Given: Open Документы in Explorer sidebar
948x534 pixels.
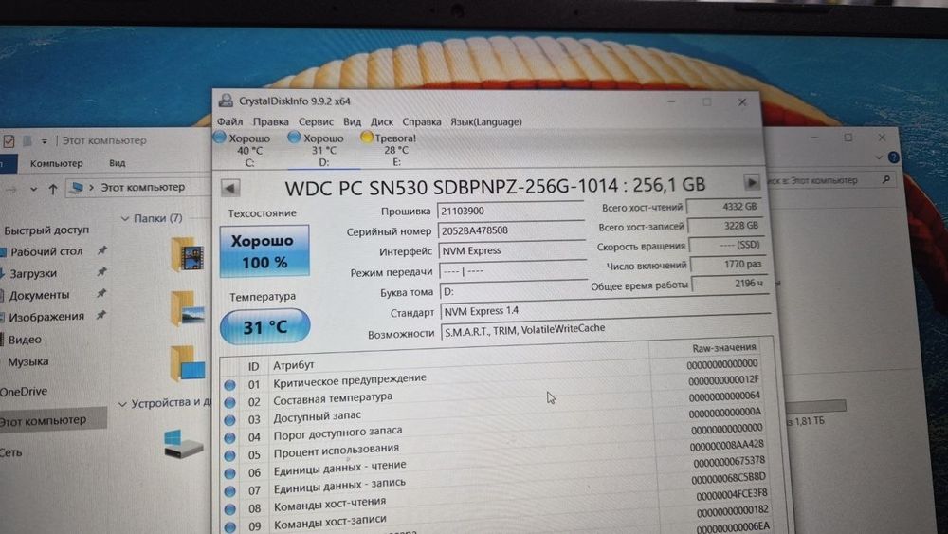Looking at the screenshot, I should click(x=39, y=295).
